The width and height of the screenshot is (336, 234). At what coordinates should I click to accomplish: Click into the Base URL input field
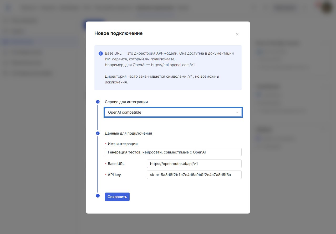(x=194, y=164)
